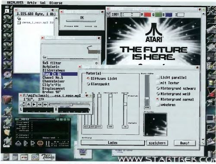Screen dimensions: 216x164
Task: Click rewind button in MP3 player
Action: (40, 105)
